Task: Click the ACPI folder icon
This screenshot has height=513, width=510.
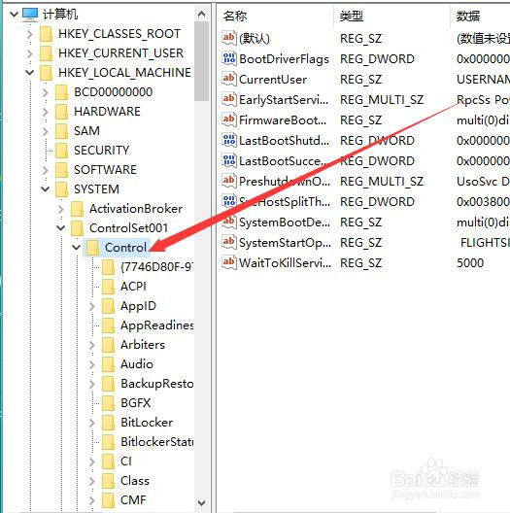Action: click(x=108, y=287)
